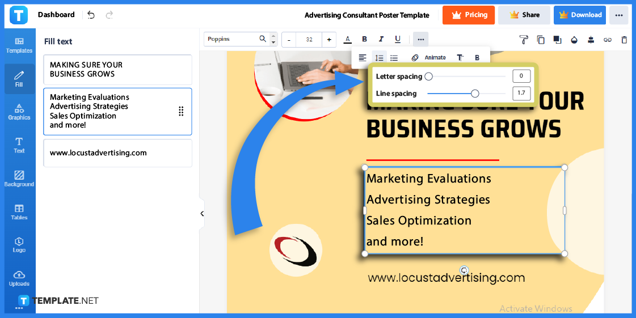This screenshot has width=636, height=318.
Task: Toggle underline text formatting
Action: pyautogui.click(x=398, y=39)
